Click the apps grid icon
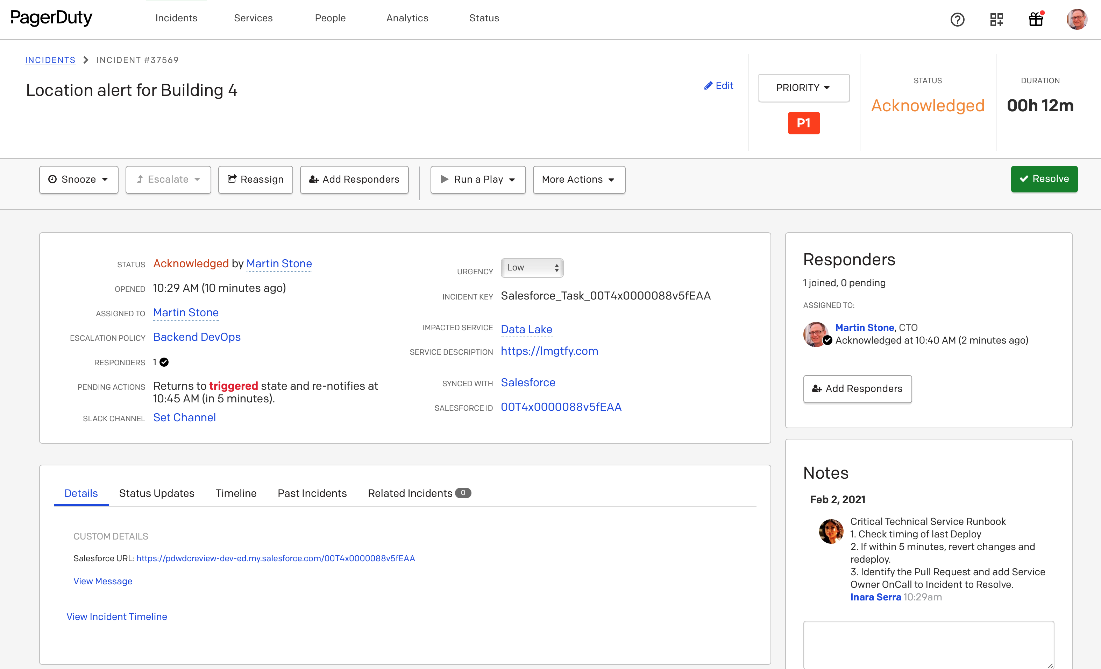 pos(997,17)
